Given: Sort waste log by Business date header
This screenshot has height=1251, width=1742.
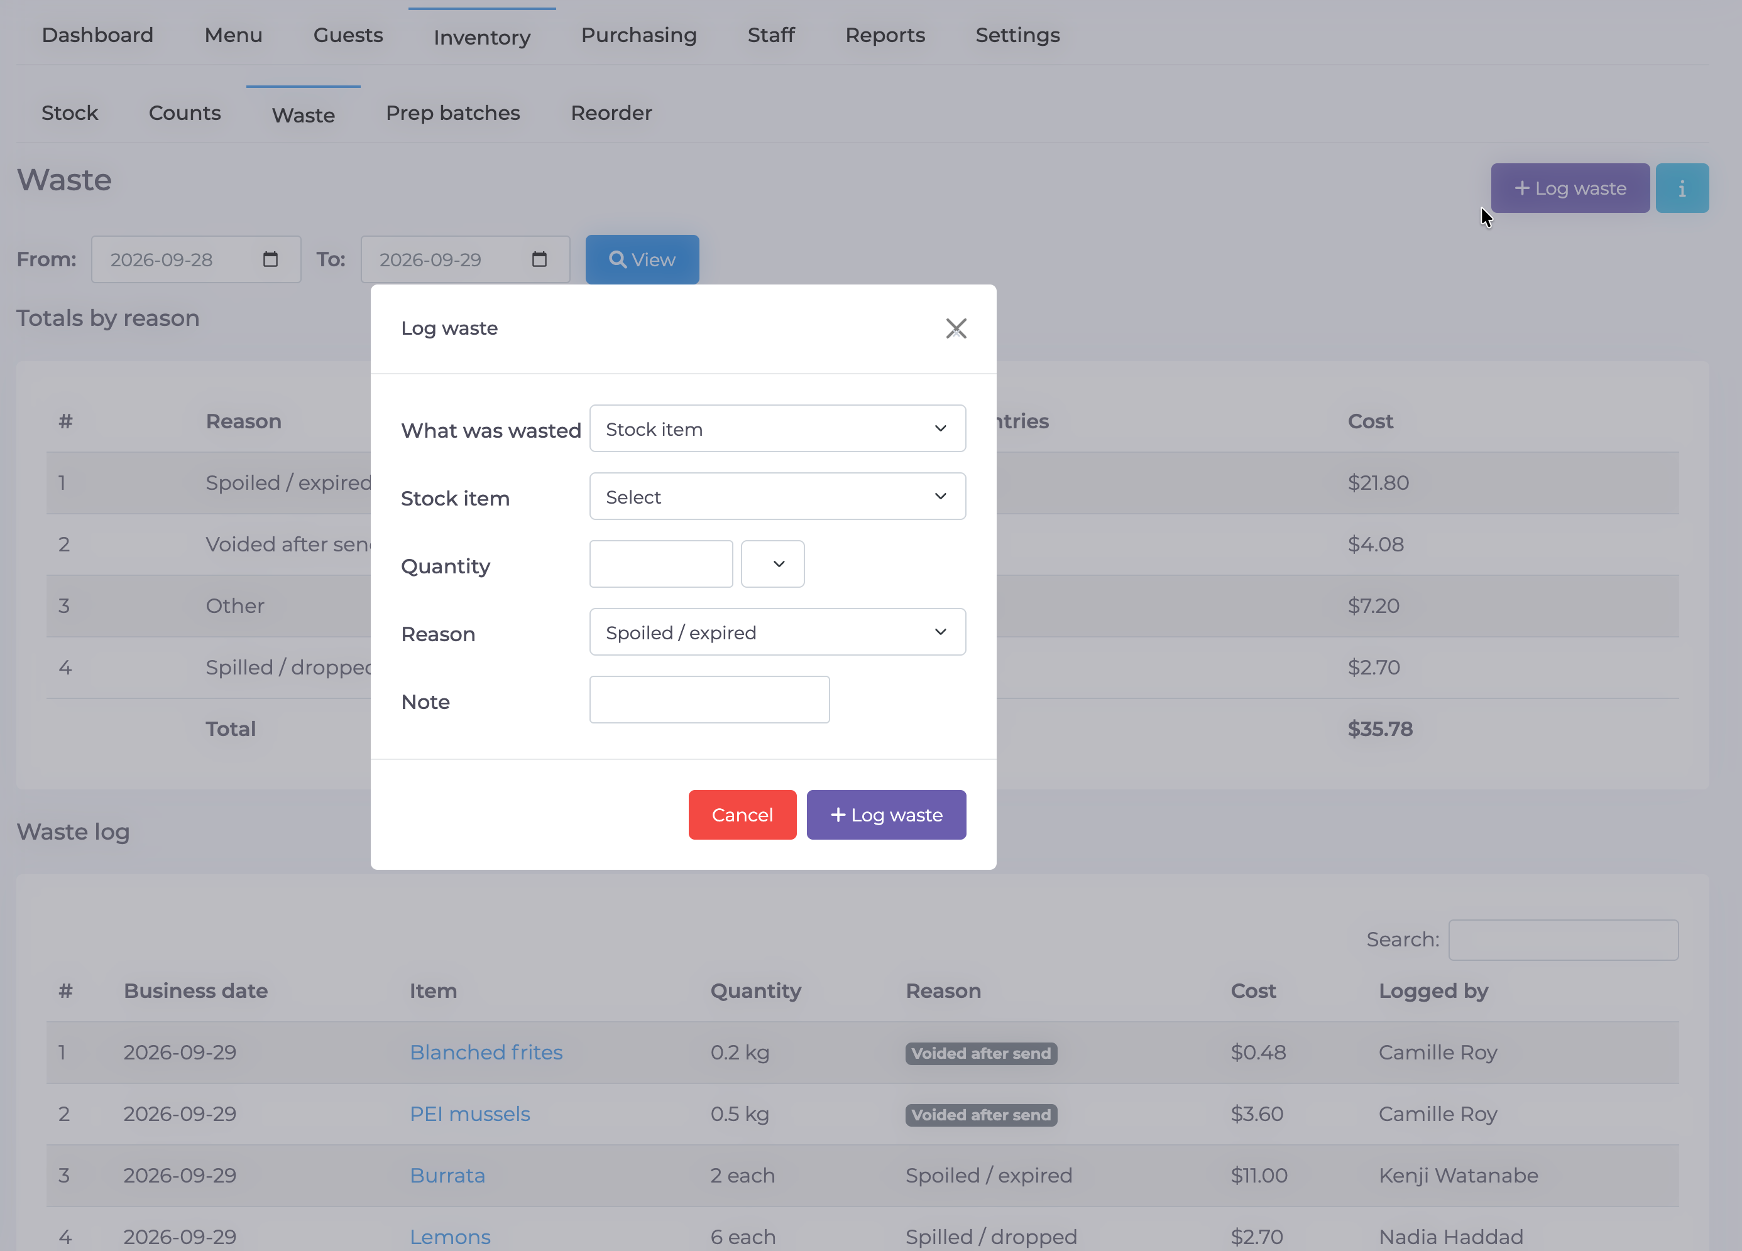Looking at the screenshot, I should 196,991.
